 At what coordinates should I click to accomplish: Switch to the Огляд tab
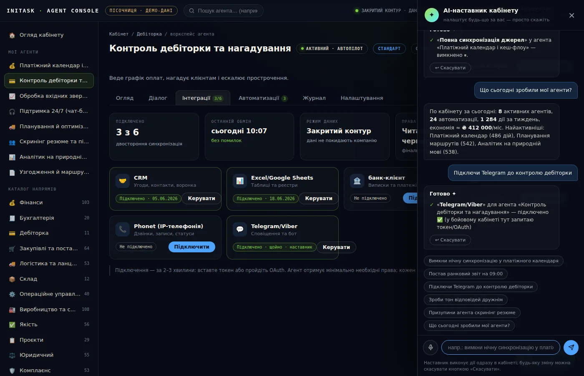tap(125, 98)
